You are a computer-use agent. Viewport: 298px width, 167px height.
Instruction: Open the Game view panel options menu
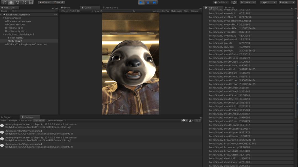pos(200,8)
